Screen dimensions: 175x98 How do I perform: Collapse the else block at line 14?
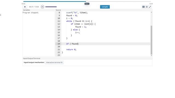click(61, 30)
